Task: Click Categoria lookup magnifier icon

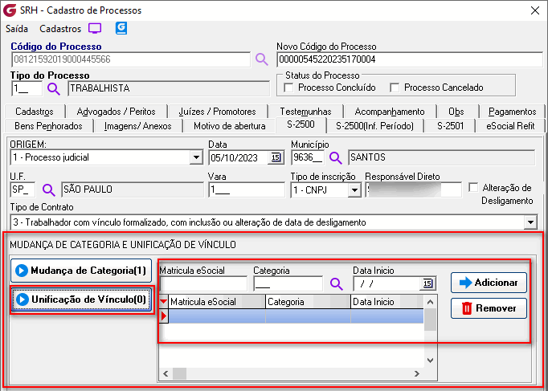Action: pos(335,283)
